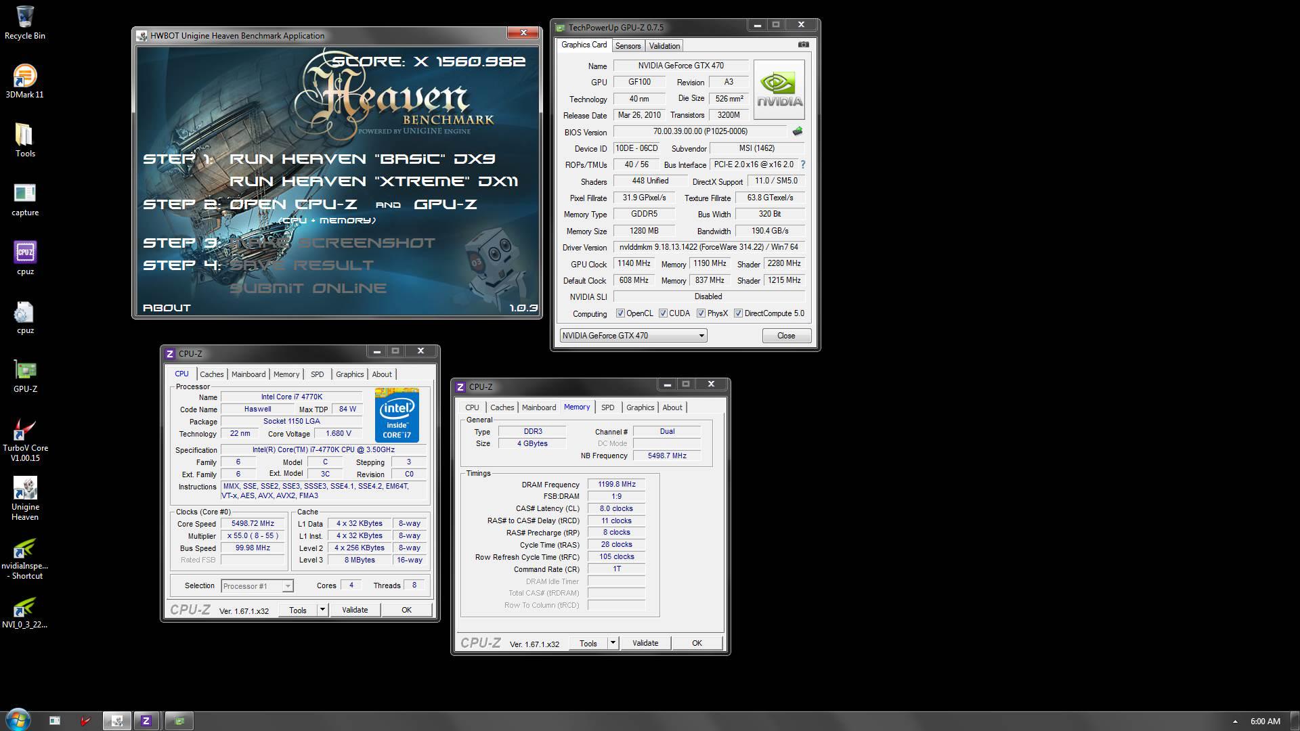The image size is (1300, 731).
Task: Switch to Sensors tab in GPU-Z
Action: pos(628,46)
